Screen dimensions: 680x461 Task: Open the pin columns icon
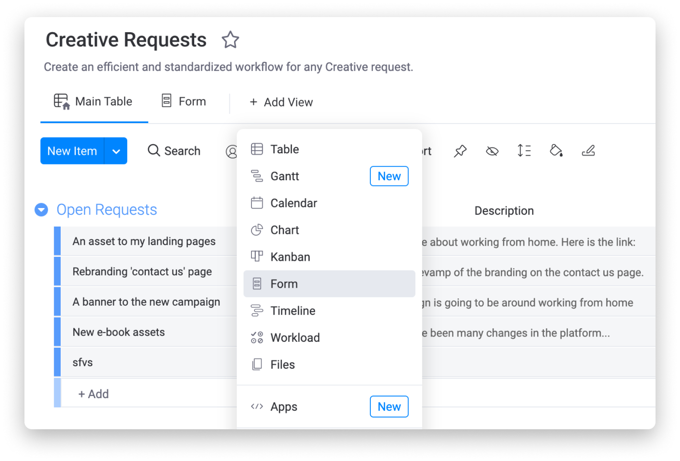coord(460,151)
